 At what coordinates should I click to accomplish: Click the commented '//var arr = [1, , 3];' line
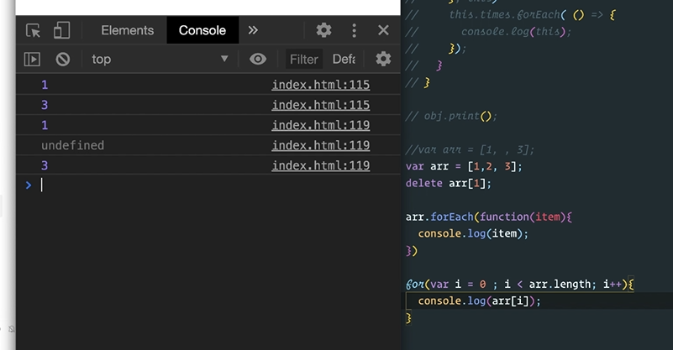(470, 149)
